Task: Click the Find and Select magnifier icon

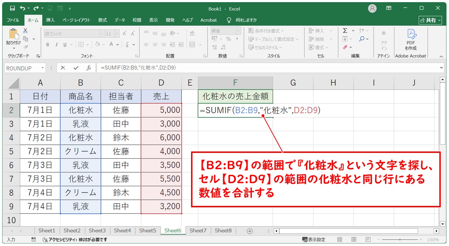Action: [362, 39]
